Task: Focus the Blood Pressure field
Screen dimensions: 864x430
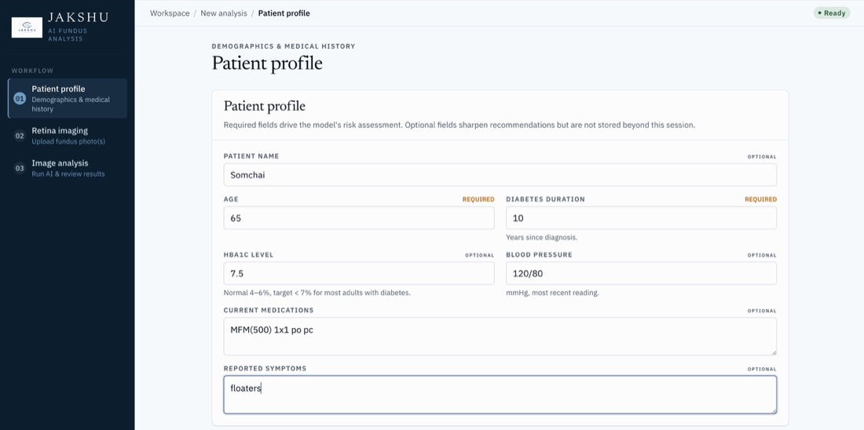Action: click(x=642, y=273)
